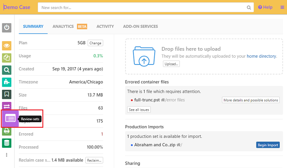
Task: Click the puzzle piece sidebar icon
Action: tap(7, 82)
